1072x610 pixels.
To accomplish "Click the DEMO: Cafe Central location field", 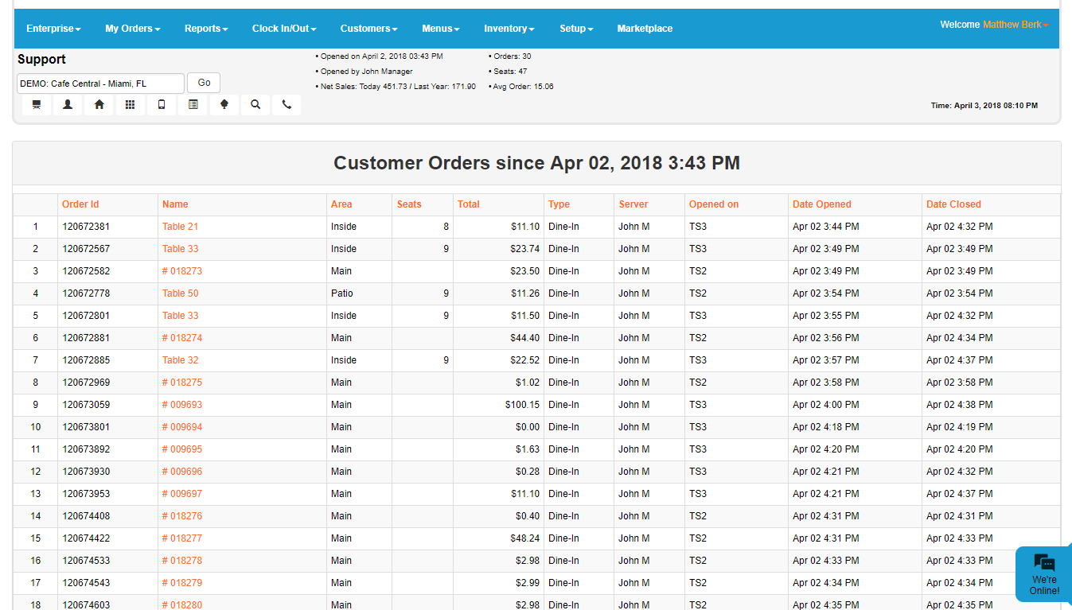I will tap(100, 83).
